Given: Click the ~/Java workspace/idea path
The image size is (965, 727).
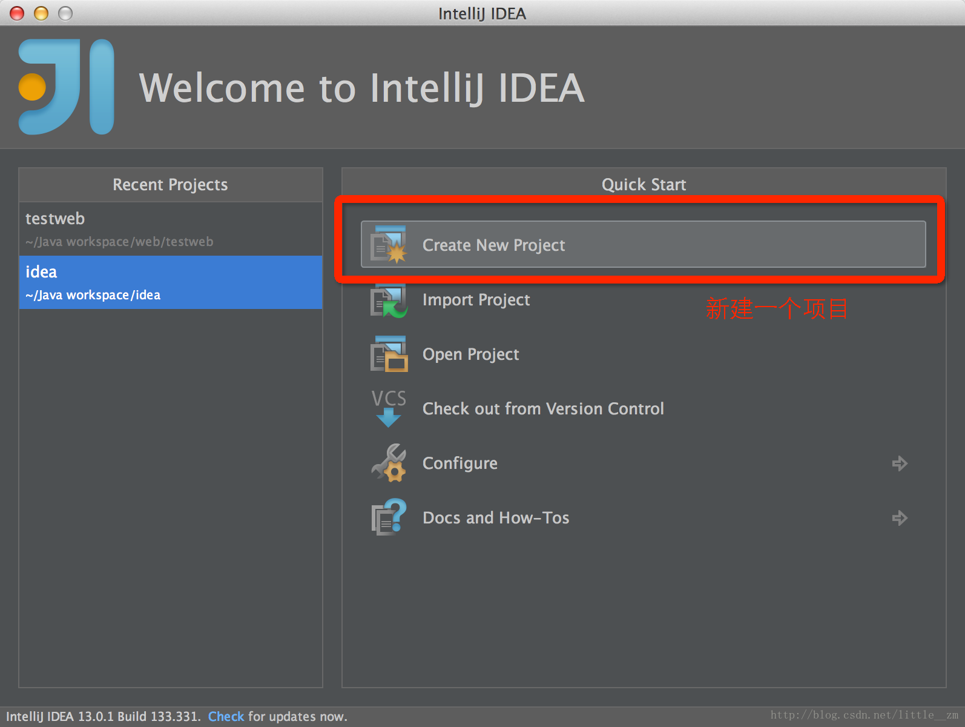Looking at the screenshot, I should (93, 295).
